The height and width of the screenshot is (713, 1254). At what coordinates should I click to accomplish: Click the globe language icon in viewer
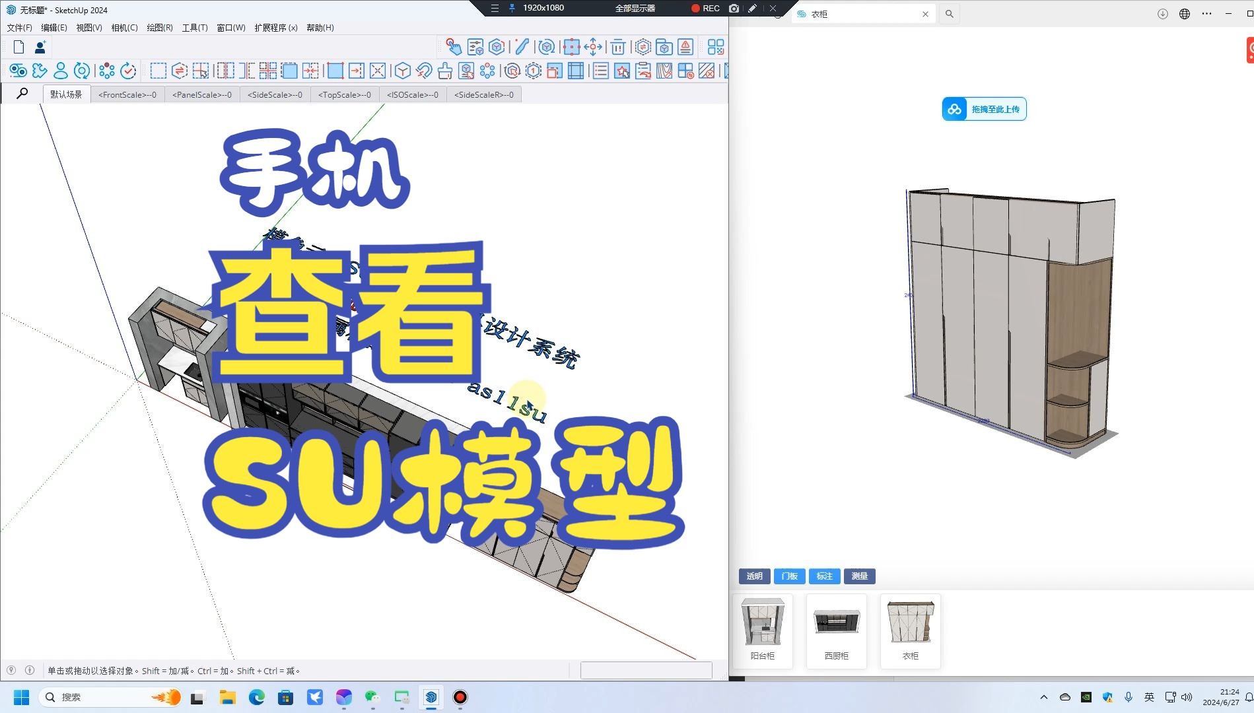pyautogui.click(x=1185, y=14)
